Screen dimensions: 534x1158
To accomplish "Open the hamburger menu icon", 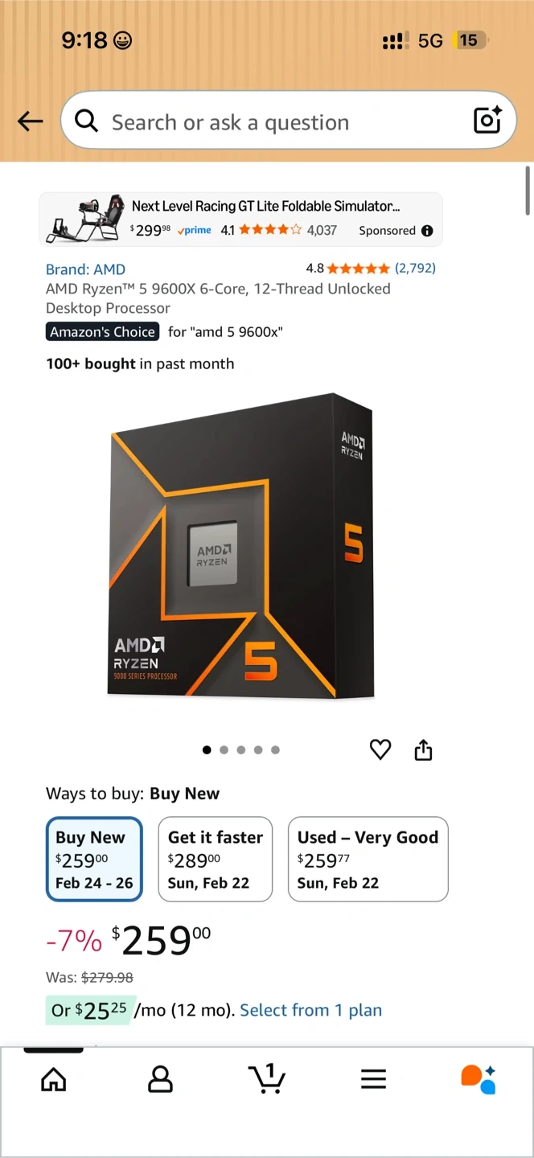I will click(x=373, y=1079).
